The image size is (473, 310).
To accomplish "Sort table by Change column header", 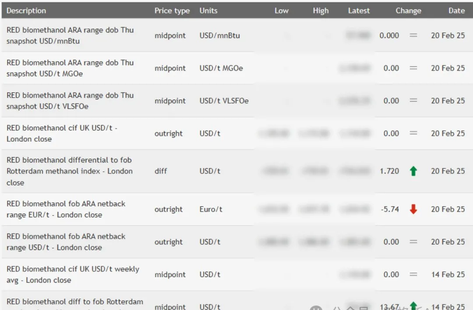I will click(408, 10).
